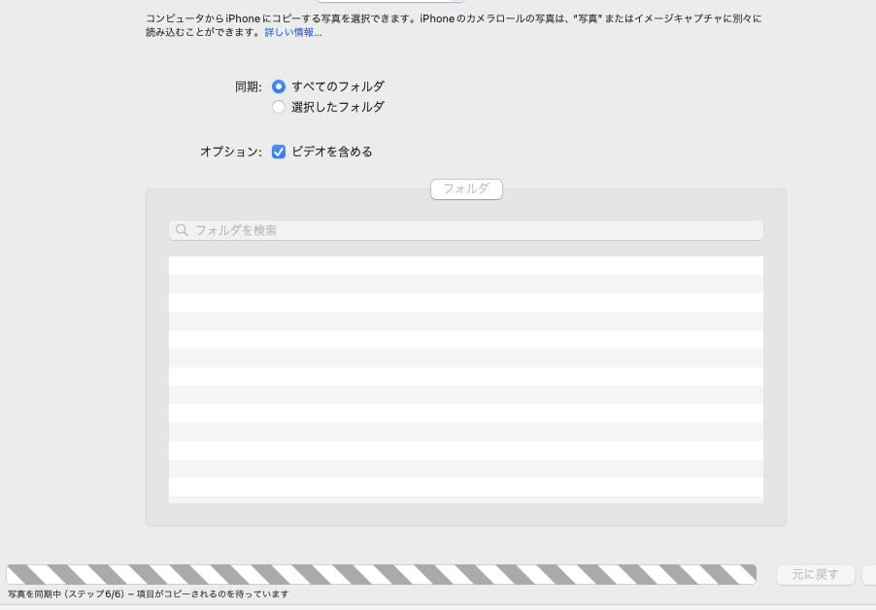
Task: Click the partially visible button right of 元に戻す
Action: [x=869, y=574]
